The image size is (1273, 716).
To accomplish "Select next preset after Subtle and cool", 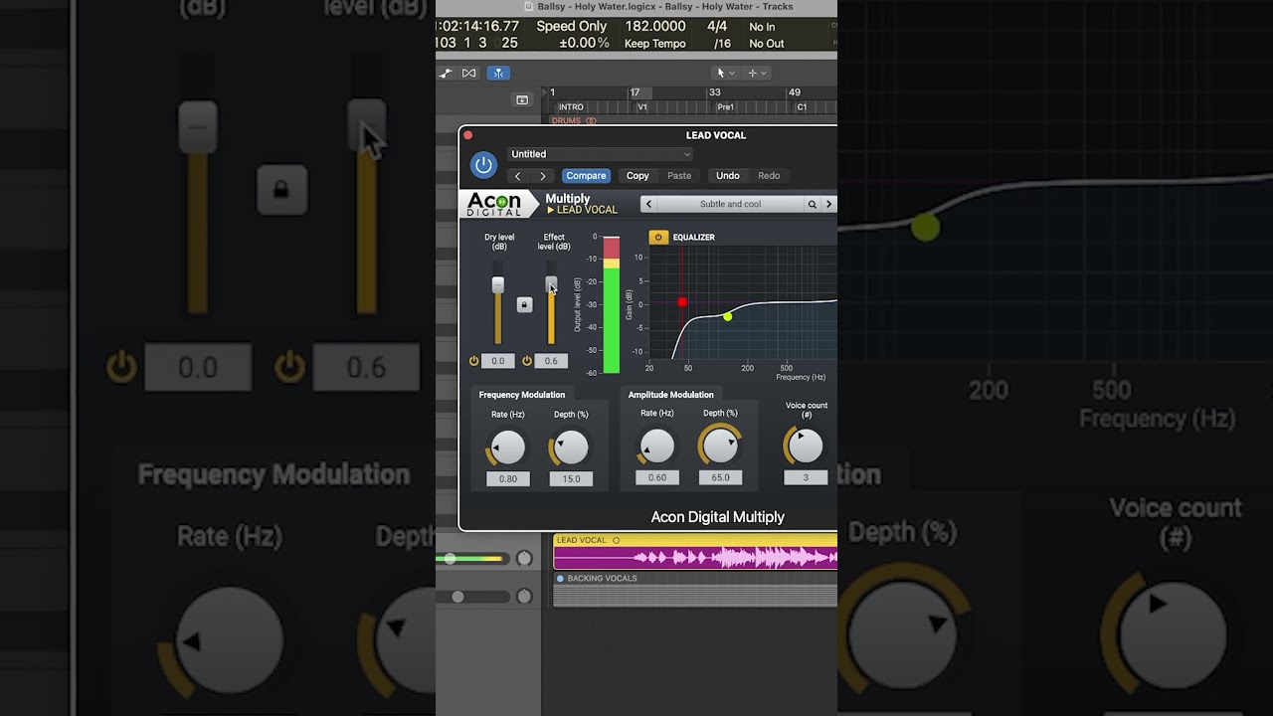I will coord(828,204).
